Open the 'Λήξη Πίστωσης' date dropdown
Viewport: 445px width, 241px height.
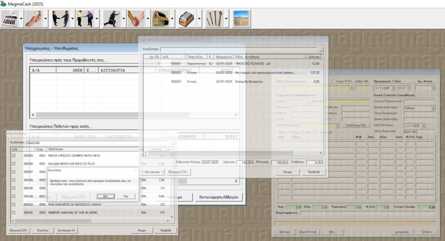423,126
